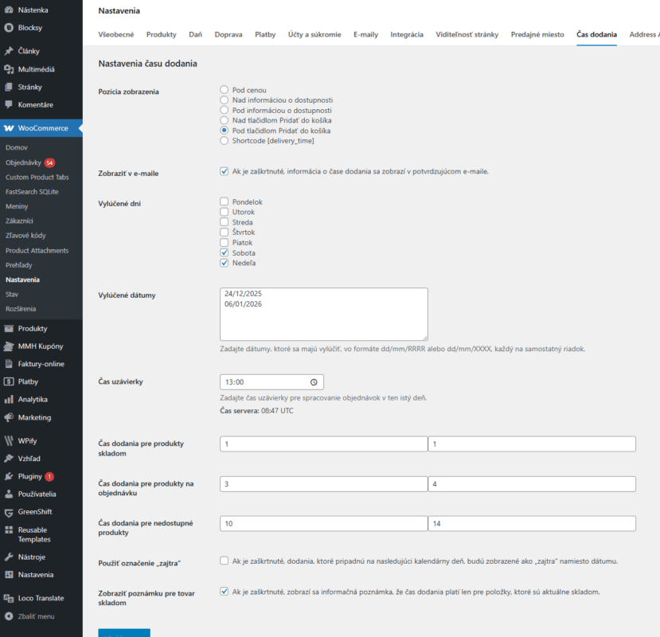Viewport: 660px width, 637px height.
Task: Uncheck the Sobota excluded day checkbox
Action: pyautogui.click(x=225, y=253)
